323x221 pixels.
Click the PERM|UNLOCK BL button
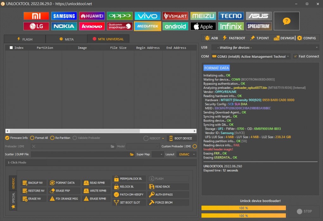[x=129, y=179]
